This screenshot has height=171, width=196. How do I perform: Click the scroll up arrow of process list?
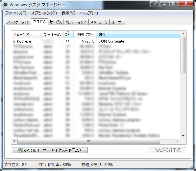[183, 34]
